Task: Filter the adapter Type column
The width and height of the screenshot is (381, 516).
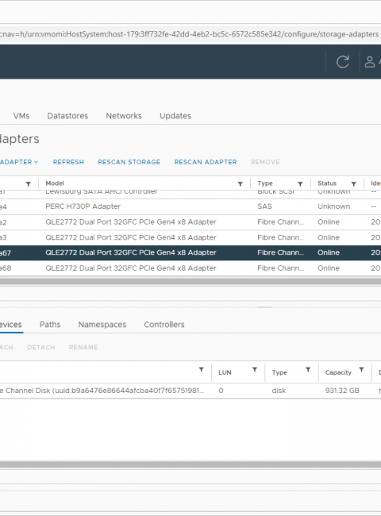Action: point(300,183)
